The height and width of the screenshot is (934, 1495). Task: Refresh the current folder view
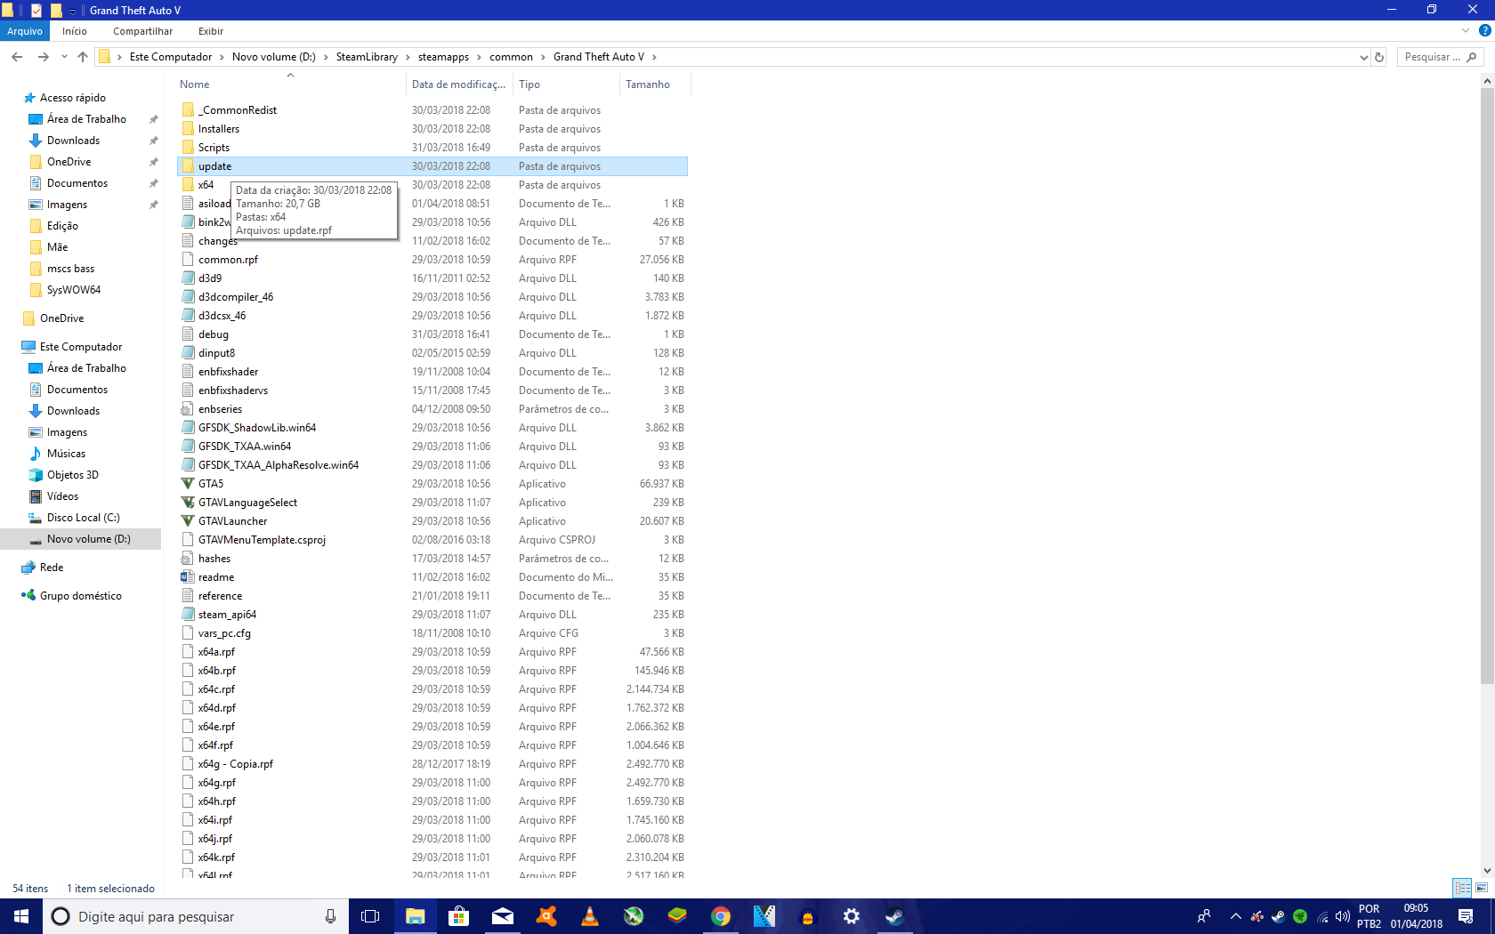(1379, 57)
